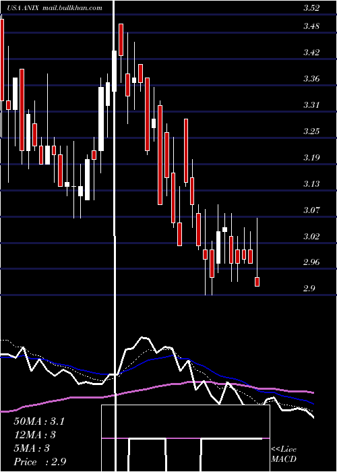
Task: Select the 3.02 price axis label
Action: pyautogui.click(x=311, y=236)
